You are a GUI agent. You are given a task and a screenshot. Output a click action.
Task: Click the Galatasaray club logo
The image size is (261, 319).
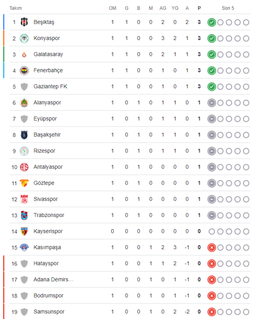pyautogui.click(x=24, y=54)
